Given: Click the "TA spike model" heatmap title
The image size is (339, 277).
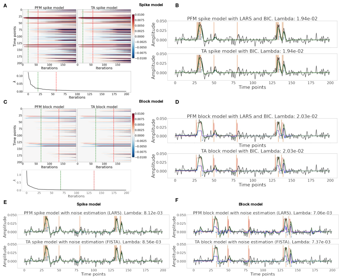Looking at the screenshot, I should point(104,8).
